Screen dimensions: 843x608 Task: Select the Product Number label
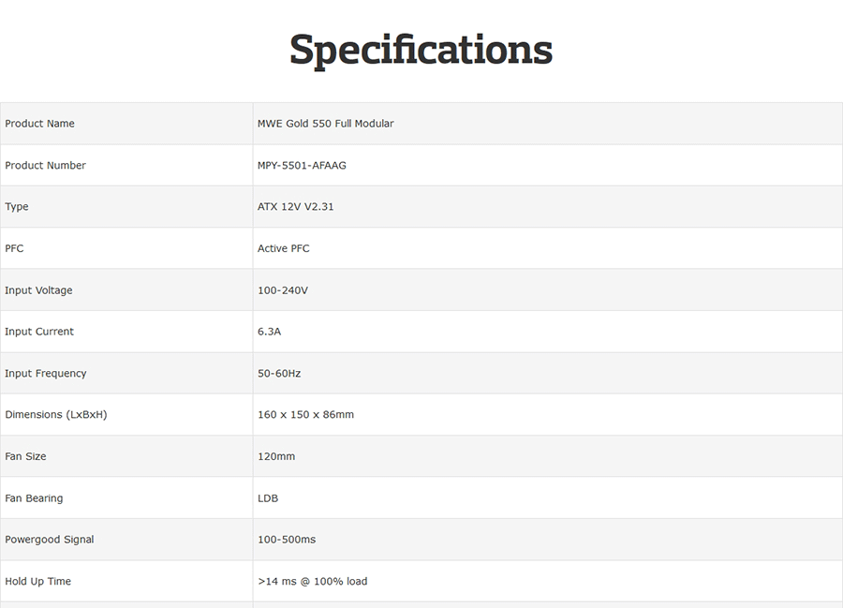pyautogui.click(x=45, y=166)
